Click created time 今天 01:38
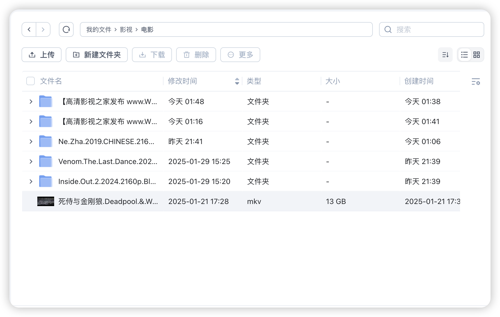 click(423, 101)
